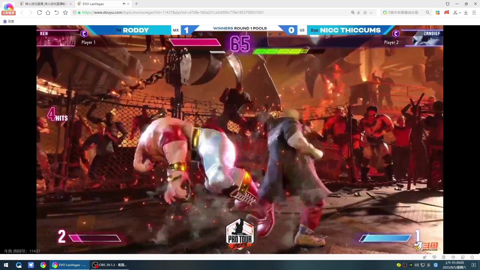Go back to previous page

[22, 12]
